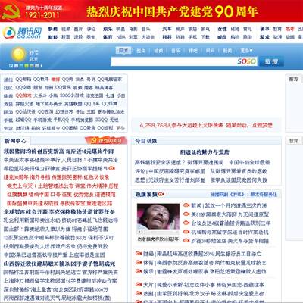Select the 网页 search tab

coord(123,51)
